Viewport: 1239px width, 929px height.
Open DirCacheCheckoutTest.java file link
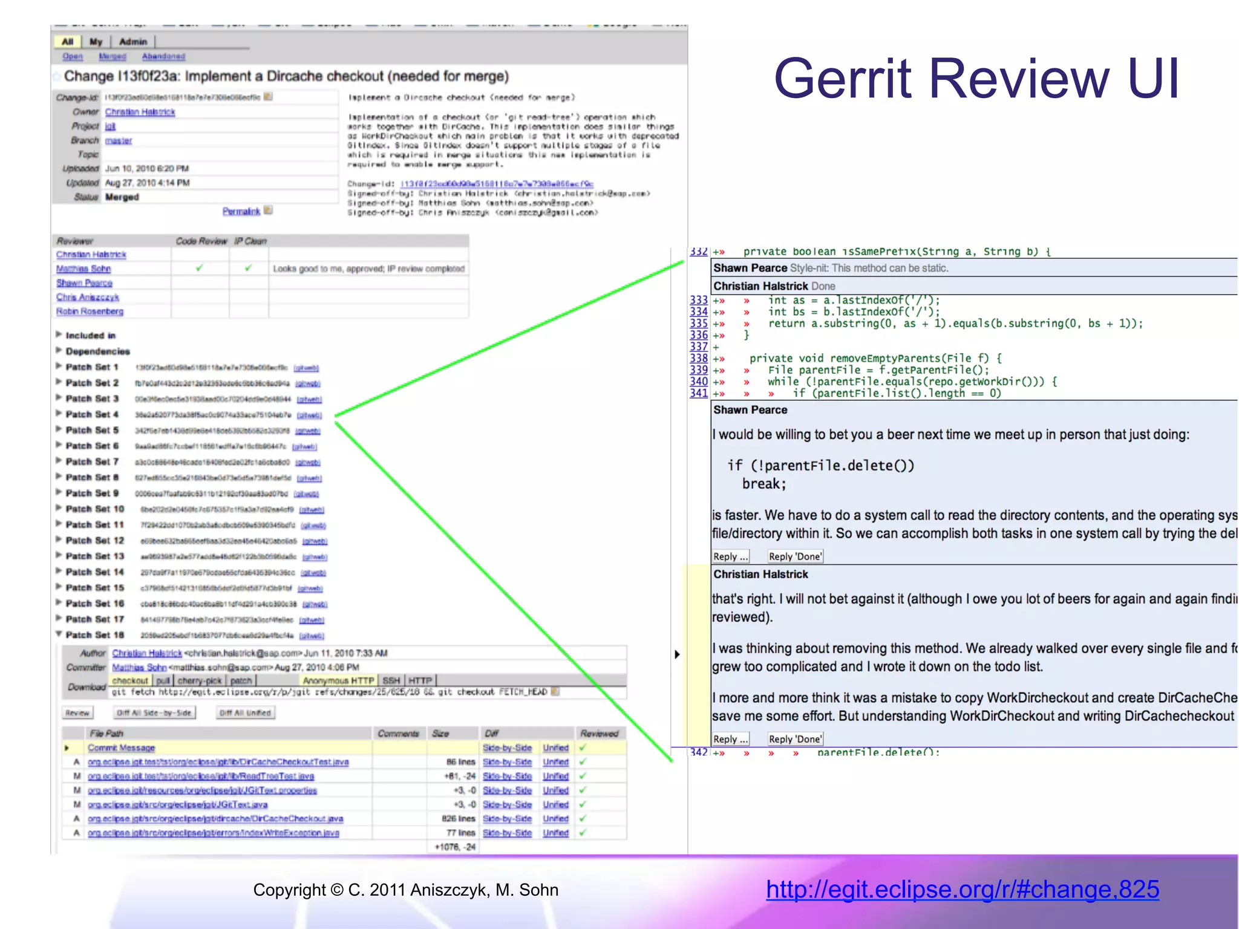click(218, 762)
